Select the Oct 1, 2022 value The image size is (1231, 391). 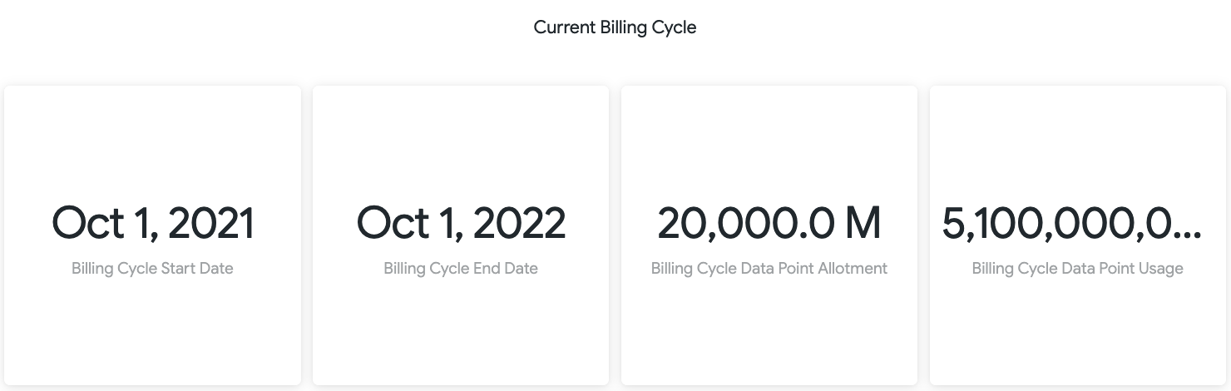point(461,223)
